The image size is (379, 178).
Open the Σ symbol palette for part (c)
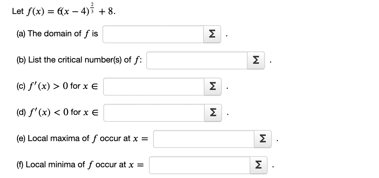(212, 87)
